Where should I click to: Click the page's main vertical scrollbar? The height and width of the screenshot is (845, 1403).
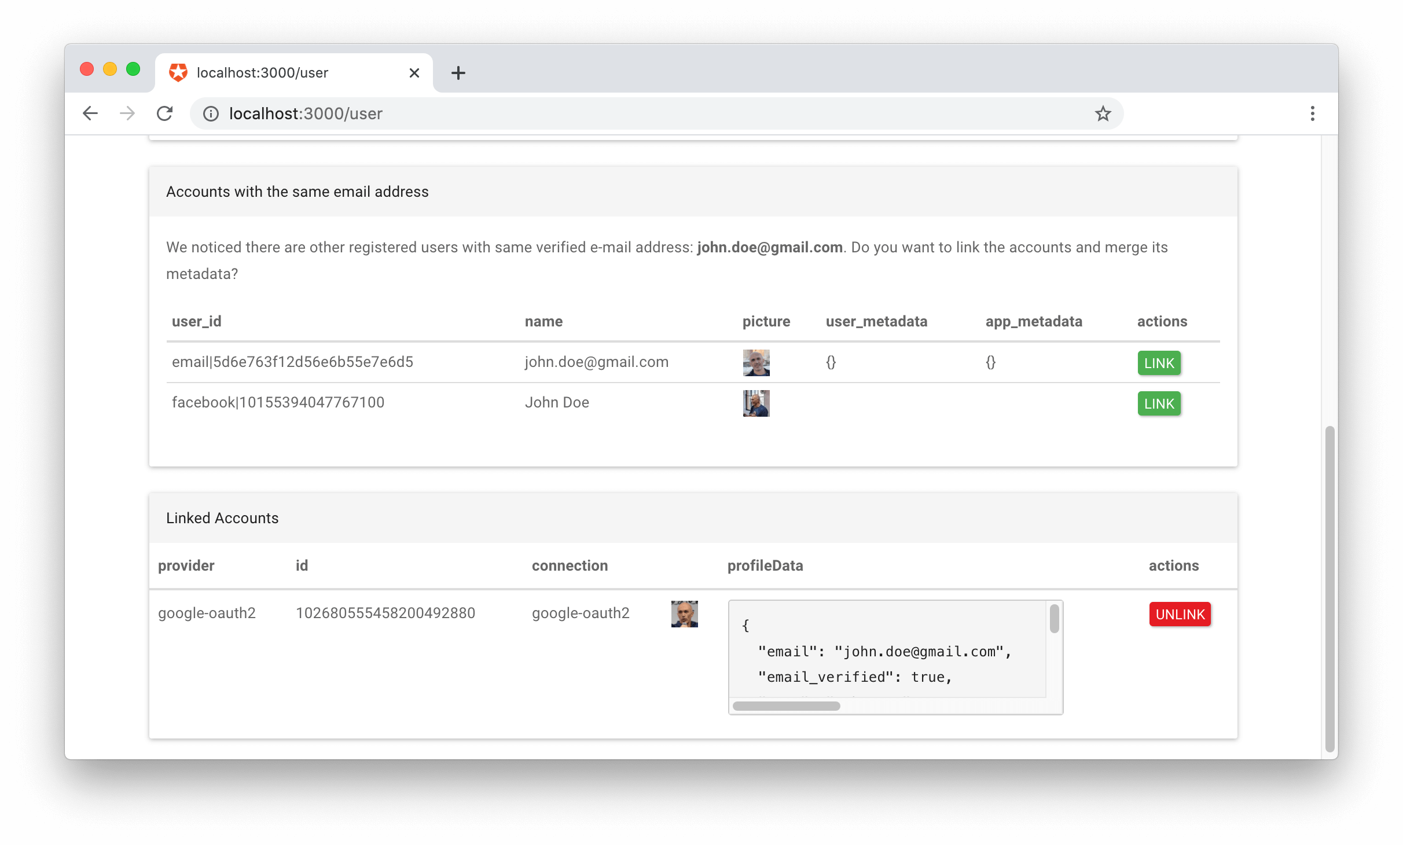pos(1329,587)
